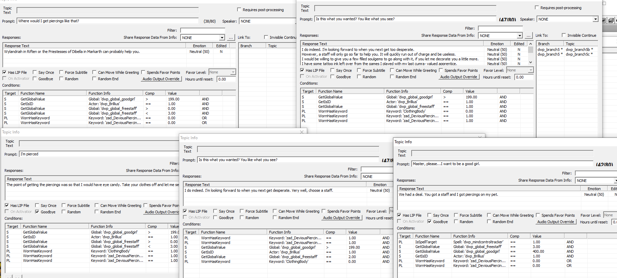Click the 'I'm pierced' prompt field
Viewport: 617px width, 278px height.
coord(99,154)
